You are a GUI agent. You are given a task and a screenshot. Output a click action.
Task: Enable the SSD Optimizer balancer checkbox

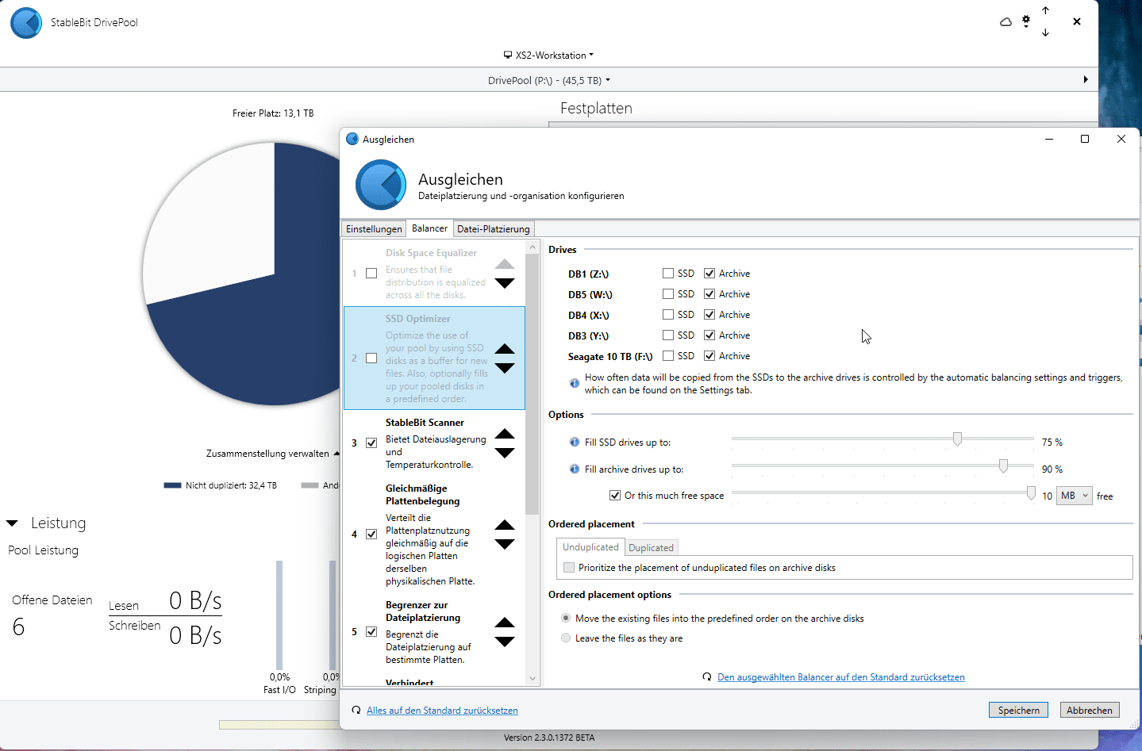(x=371, y=358)
